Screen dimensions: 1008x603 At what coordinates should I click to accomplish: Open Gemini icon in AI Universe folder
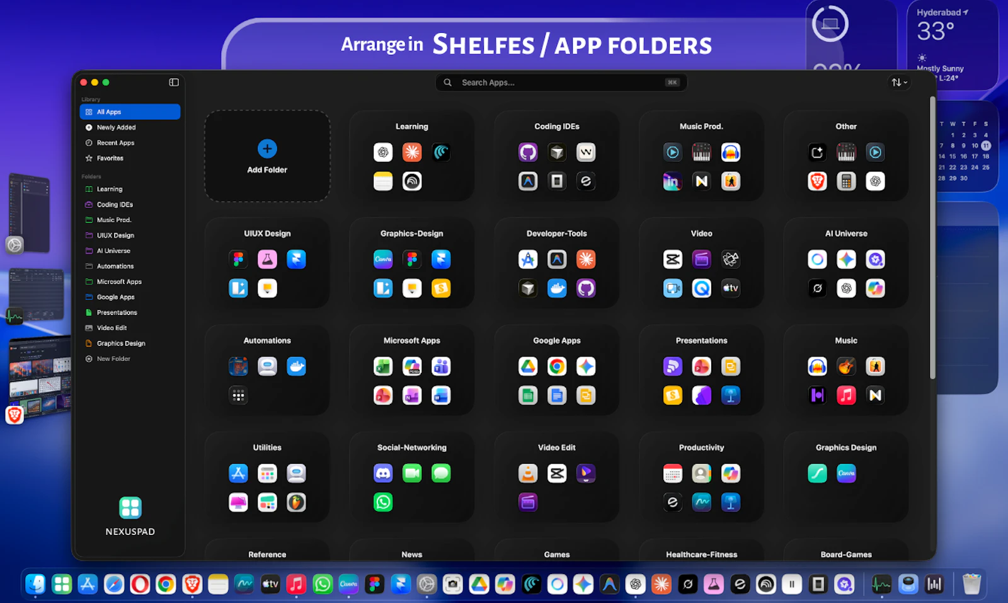click(846, 259)
